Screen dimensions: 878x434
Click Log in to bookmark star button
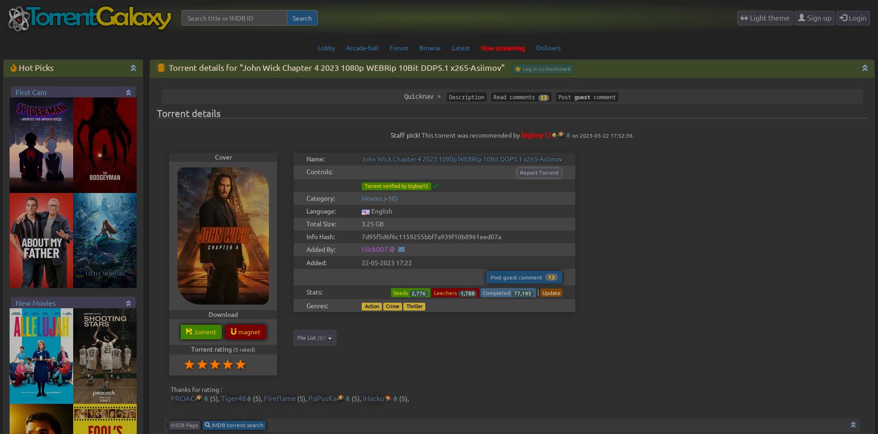click(543, 69)
